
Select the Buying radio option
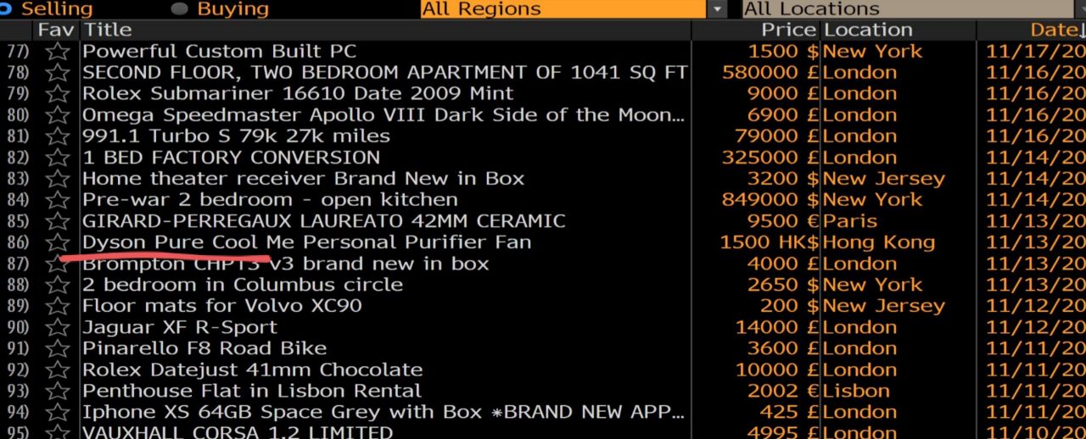[179, 9]
